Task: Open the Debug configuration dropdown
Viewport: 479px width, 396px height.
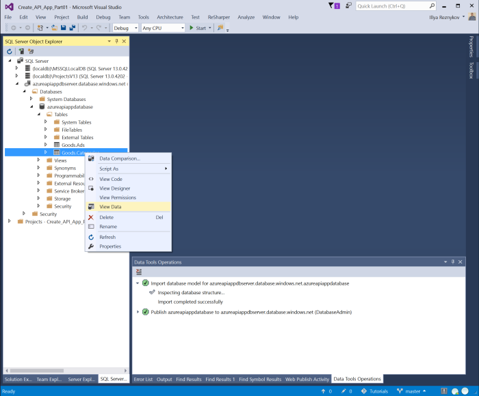Action: click(x=136, y=28)
